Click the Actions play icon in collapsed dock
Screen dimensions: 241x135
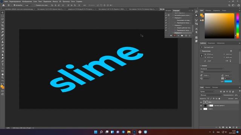[x=197, y=15]
